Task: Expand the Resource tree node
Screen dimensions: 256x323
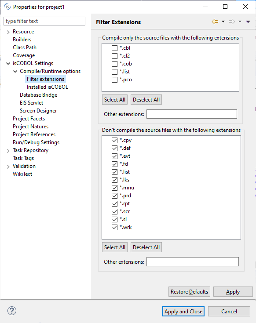Action: point(8,32)
